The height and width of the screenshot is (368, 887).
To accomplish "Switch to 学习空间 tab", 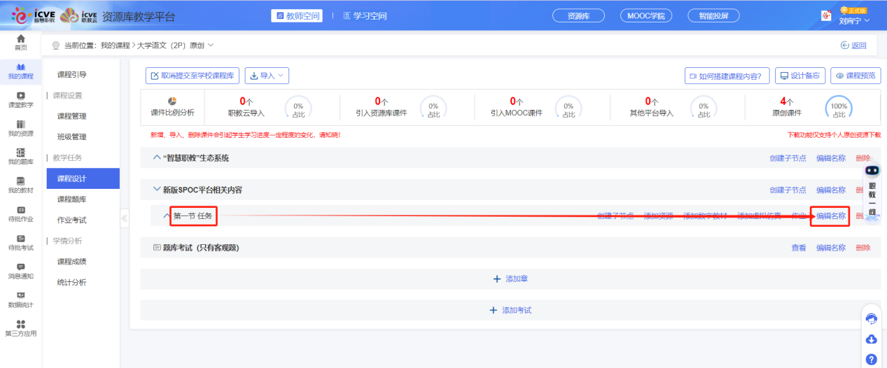I will pos(365,15).
